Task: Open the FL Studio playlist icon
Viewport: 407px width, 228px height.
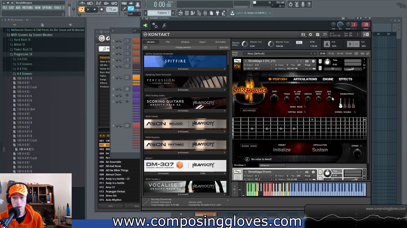Action: tap(180, 13)
